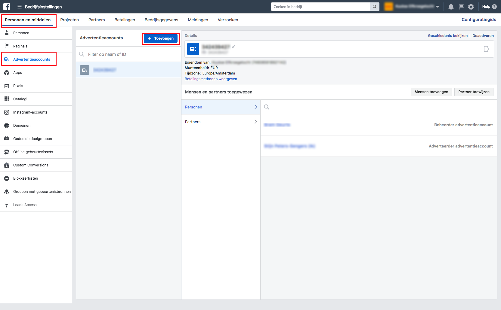Click the Leads Access funnel icon
The height and width of the screenshot is (310, 501).
(x=7, y=205)
